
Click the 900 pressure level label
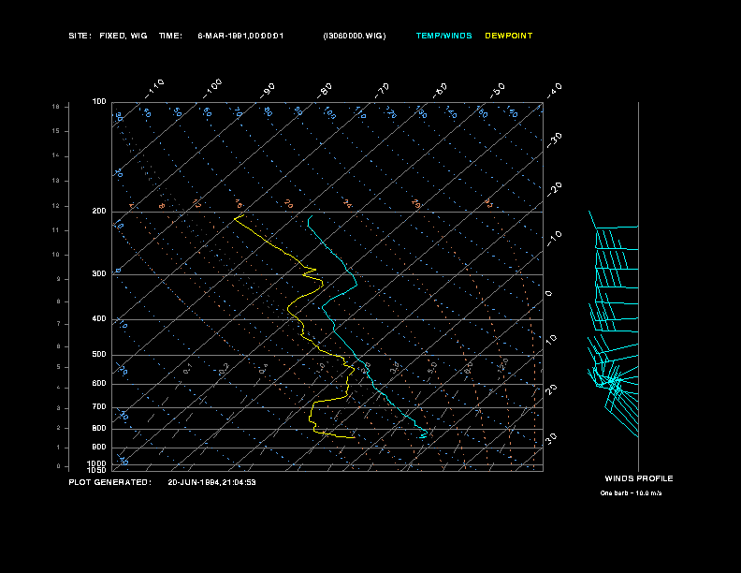(99, 447)
